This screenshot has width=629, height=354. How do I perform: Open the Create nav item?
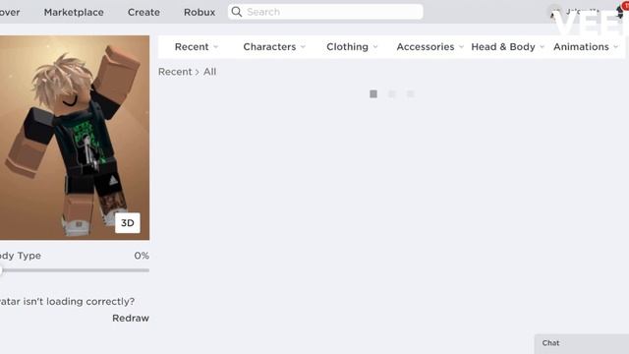point(143,12)
